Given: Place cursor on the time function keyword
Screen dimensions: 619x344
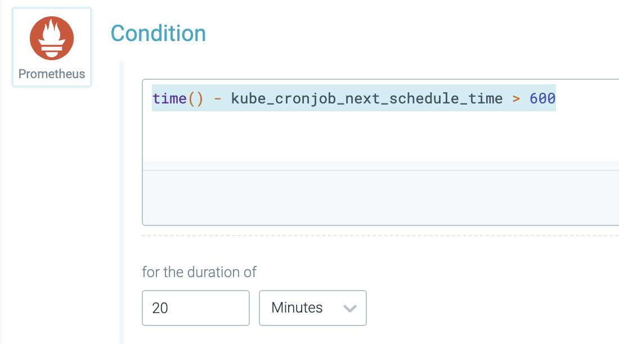Looking at the screenshot, I should (169, 99).
